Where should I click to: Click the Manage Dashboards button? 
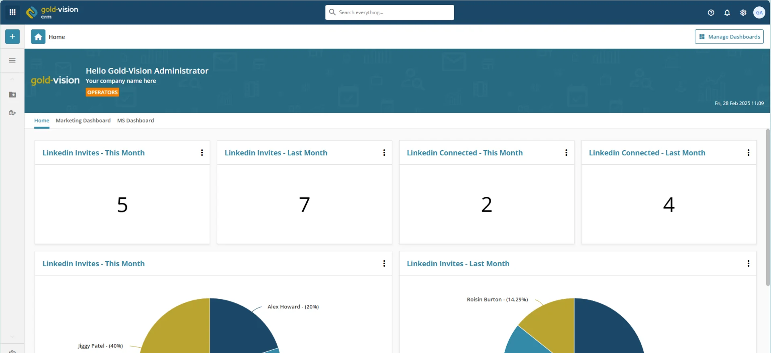[729, 37]
